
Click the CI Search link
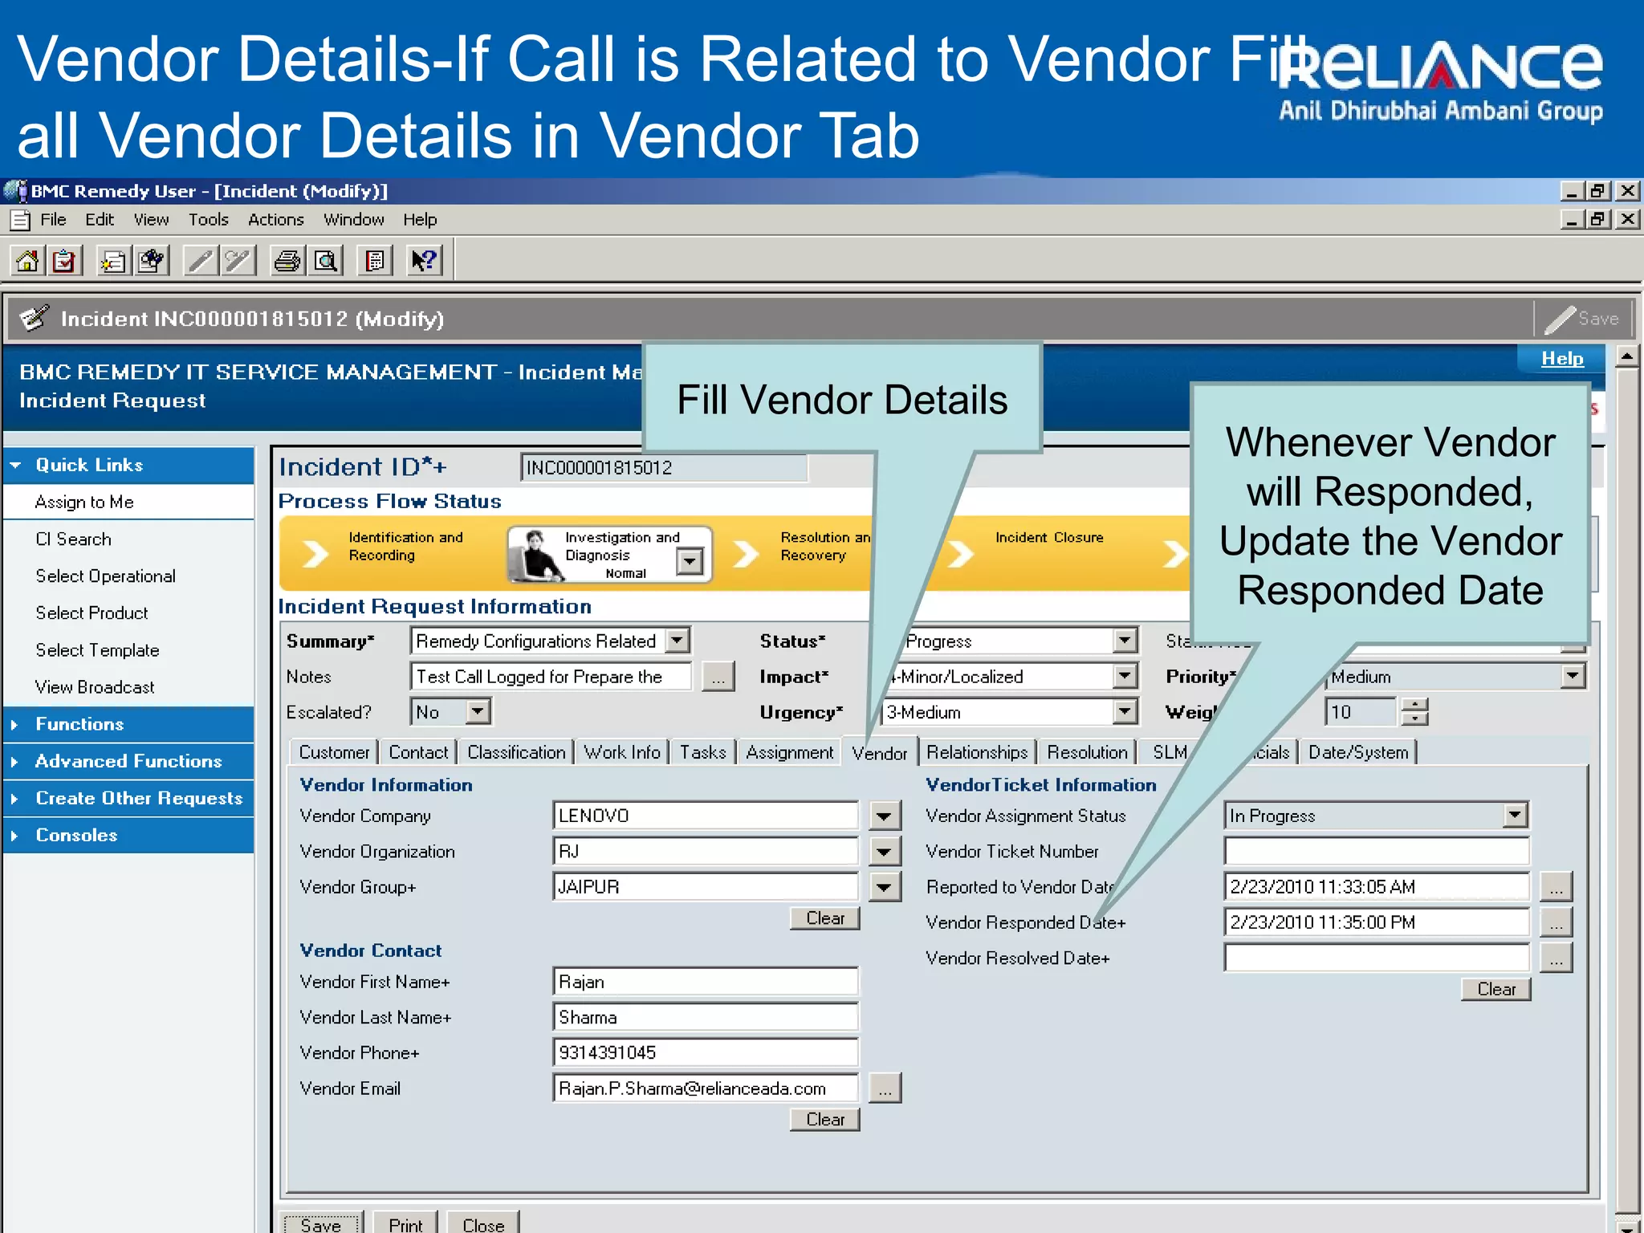coord(74,539)
